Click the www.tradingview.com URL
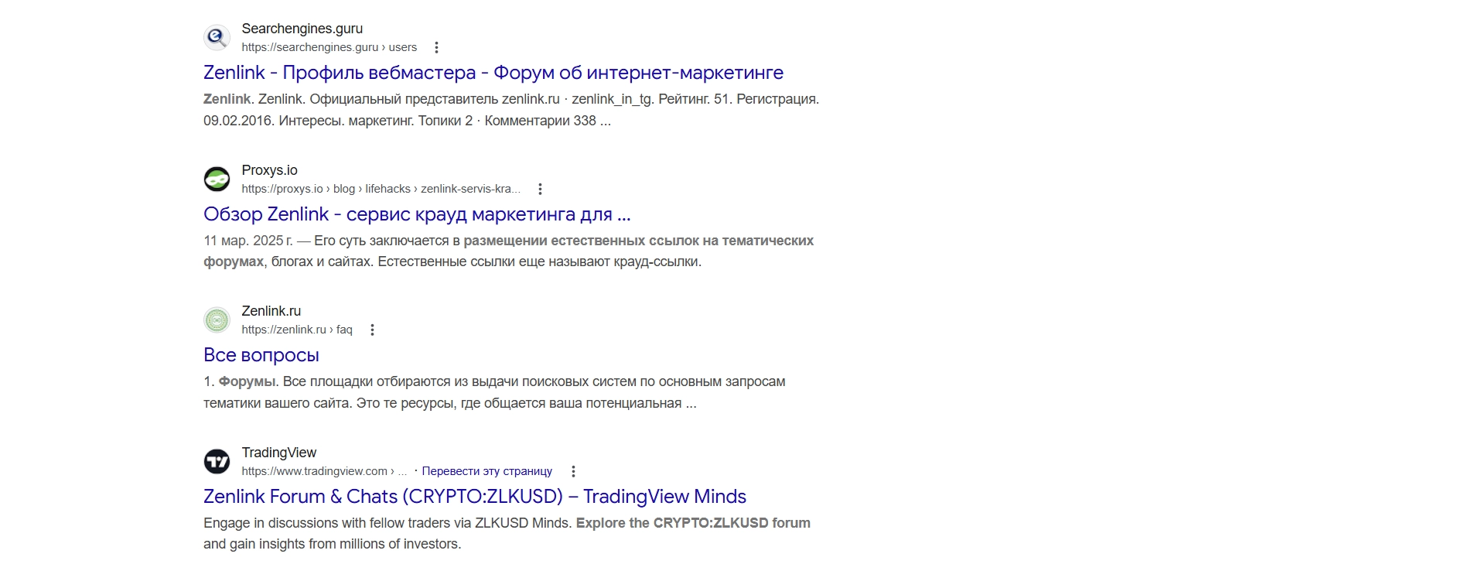 (x=324, y=471)
